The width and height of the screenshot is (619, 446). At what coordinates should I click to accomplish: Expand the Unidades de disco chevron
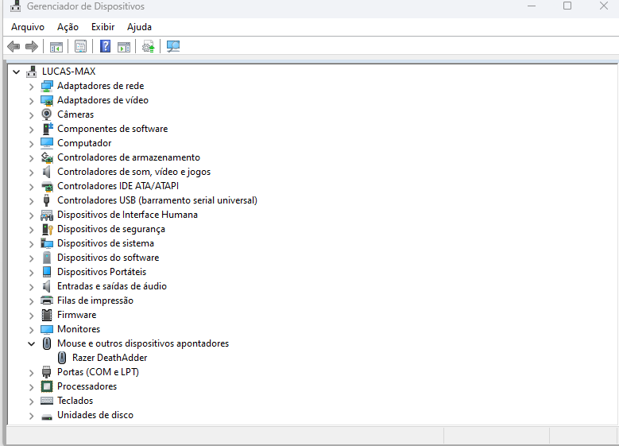31,416
